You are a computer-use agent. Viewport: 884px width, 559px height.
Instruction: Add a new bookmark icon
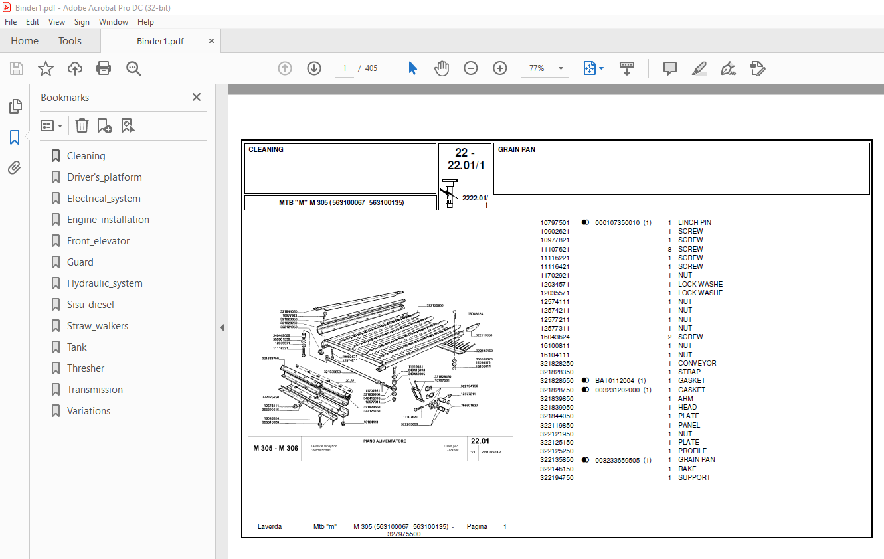point(105,125)
